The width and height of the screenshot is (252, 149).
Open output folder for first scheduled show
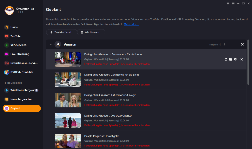coord(230,59)
